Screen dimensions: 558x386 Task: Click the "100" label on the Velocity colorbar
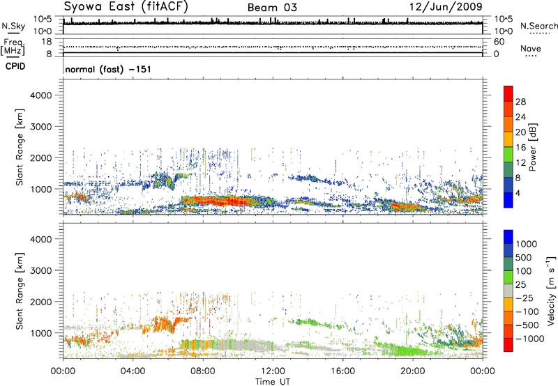524,271
